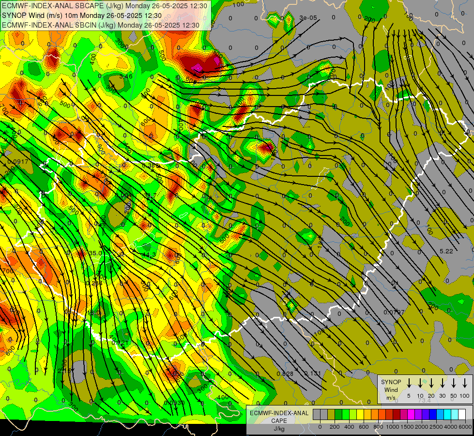Click the SBCIN title line
474x436 pixels.
101,25
